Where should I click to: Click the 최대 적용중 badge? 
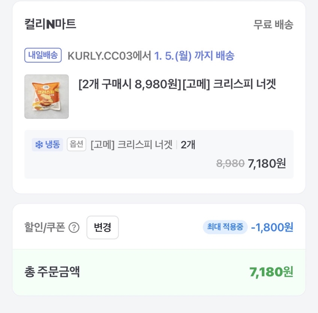(x=225, y=227)
